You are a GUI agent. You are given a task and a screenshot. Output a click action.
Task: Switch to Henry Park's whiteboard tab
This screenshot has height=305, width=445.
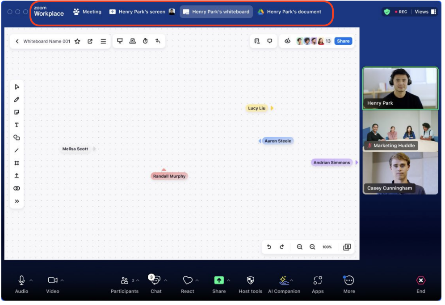(217, 12)
